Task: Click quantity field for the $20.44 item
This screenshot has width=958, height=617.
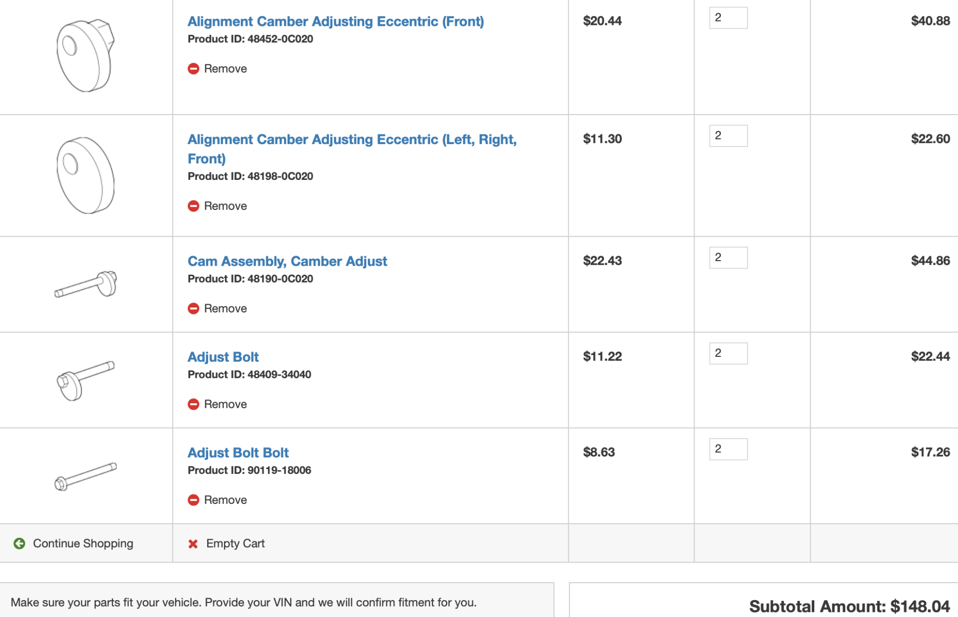Action: click(x=728, y=18)
